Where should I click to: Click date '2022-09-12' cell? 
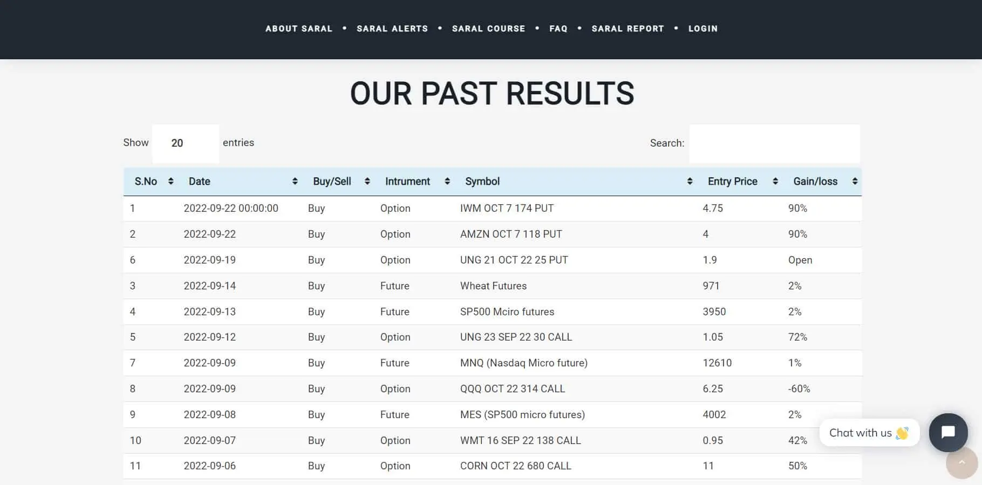pyautogui.click(x=210, y=337)
